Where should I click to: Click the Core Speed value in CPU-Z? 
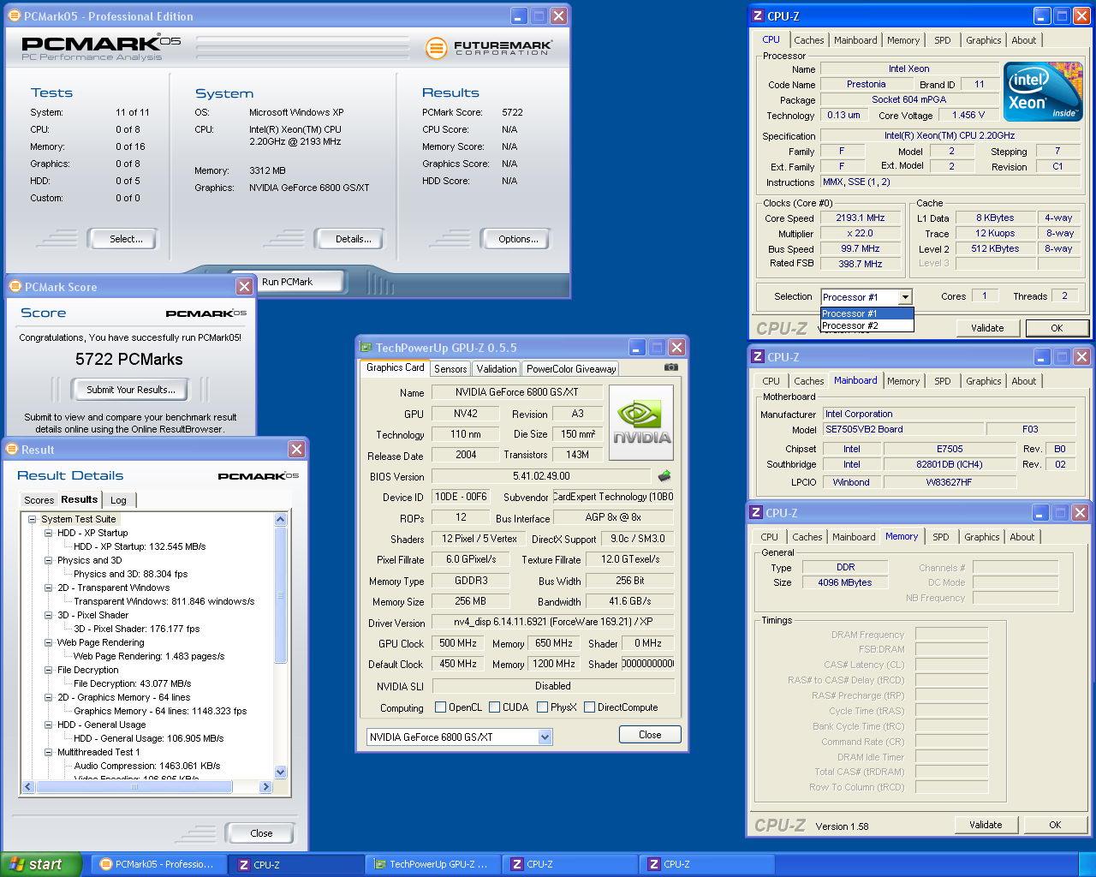tap(860, 218)
